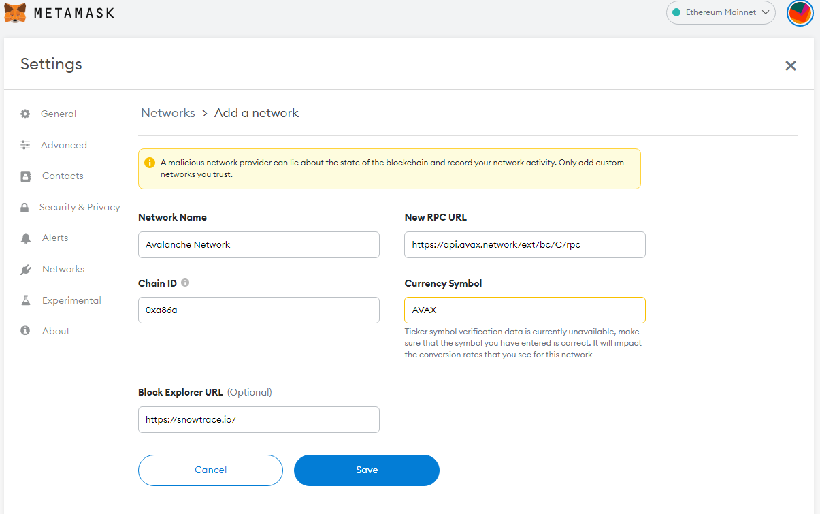Viewport: 820px width, 514px height.
Task: Close the Settings page
Action: (x=791, y=65)
